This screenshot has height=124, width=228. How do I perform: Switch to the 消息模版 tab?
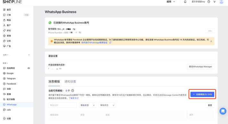[54, 81]
